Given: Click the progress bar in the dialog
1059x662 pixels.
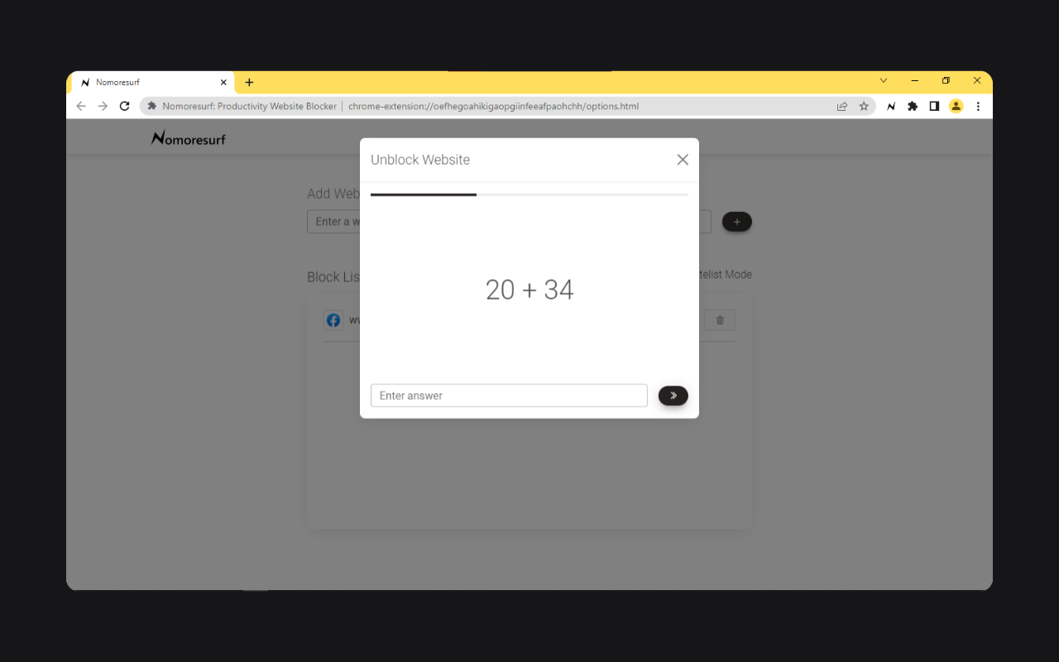Looking at the screenshot, I should pos(529,194).
